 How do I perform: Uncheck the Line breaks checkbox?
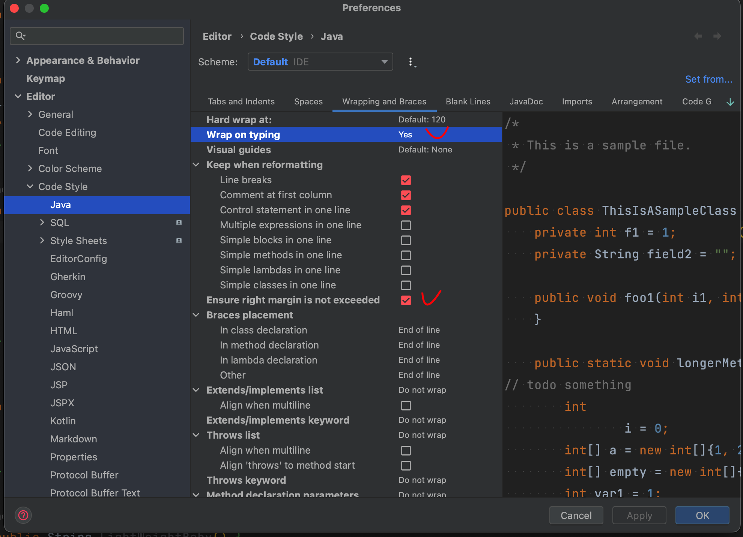(x=406, y=180)
